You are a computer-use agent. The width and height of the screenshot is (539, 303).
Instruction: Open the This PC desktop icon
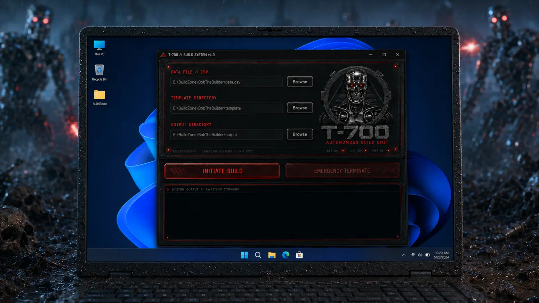point(99,48)
